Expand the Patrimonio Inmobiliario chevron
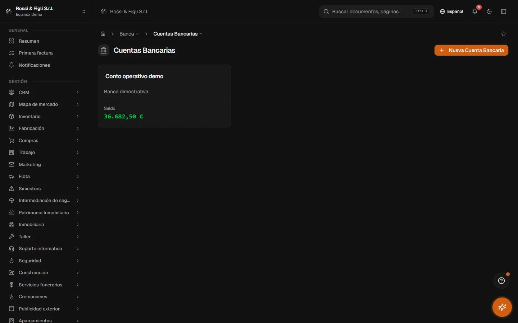518x323 pixels. [78, 212]
